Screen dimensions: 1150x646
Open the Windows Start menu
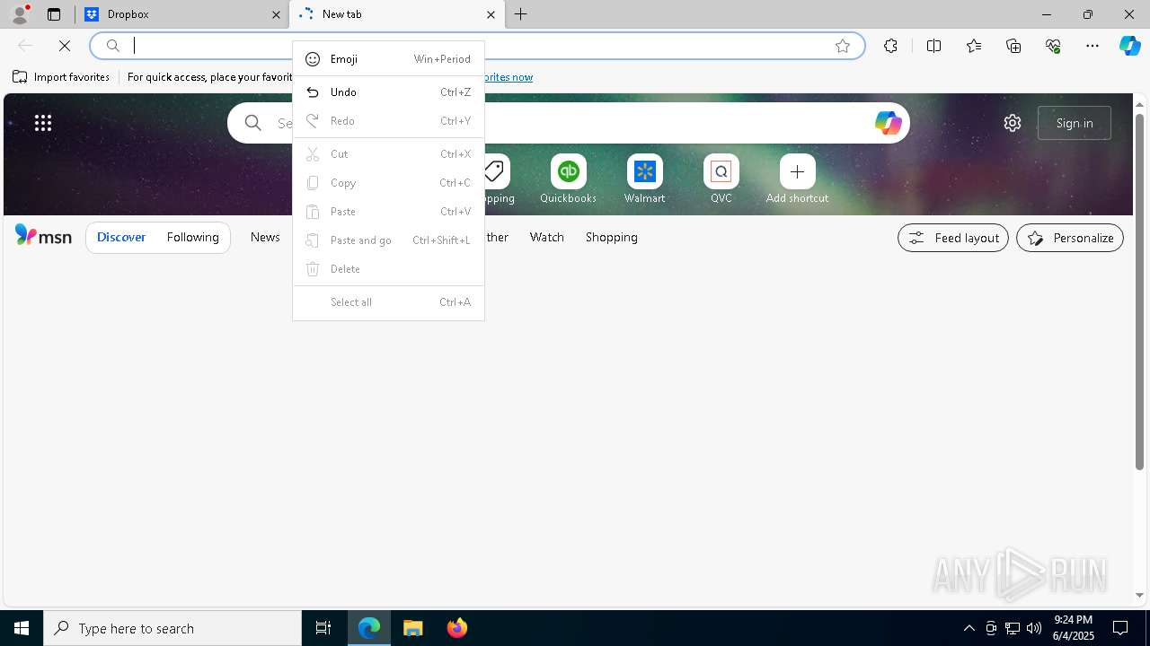(22, 628)
